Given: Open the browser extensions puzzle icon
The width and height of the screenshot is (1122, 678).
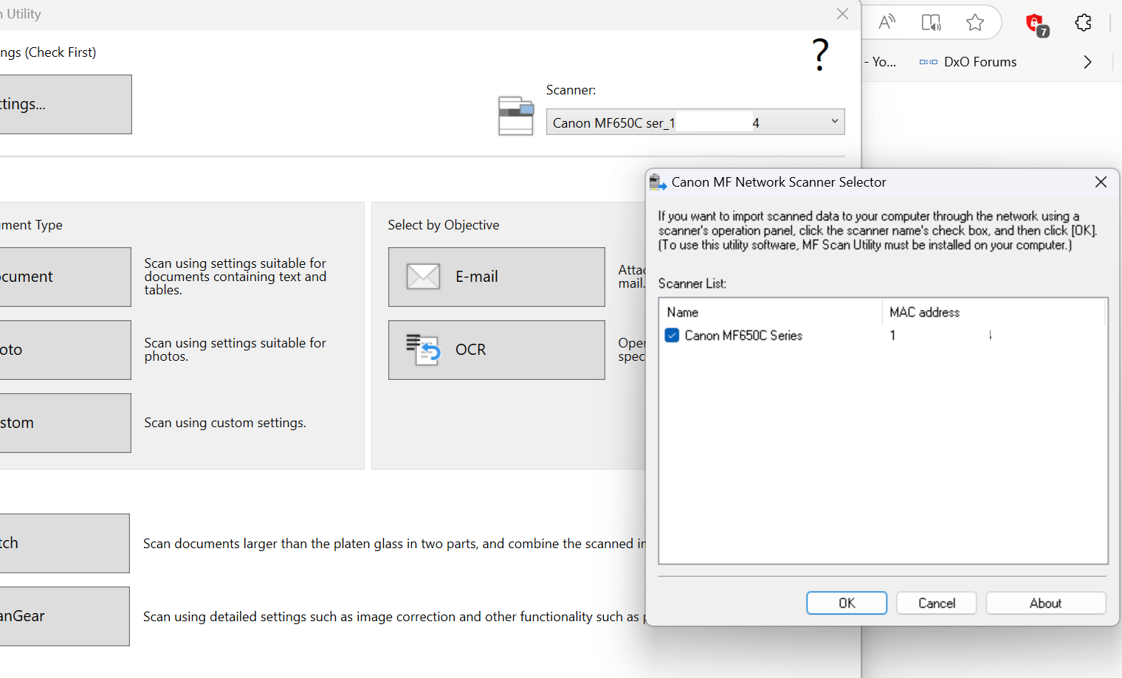Looking at the screenshot, I should [x=1083, y=23].
